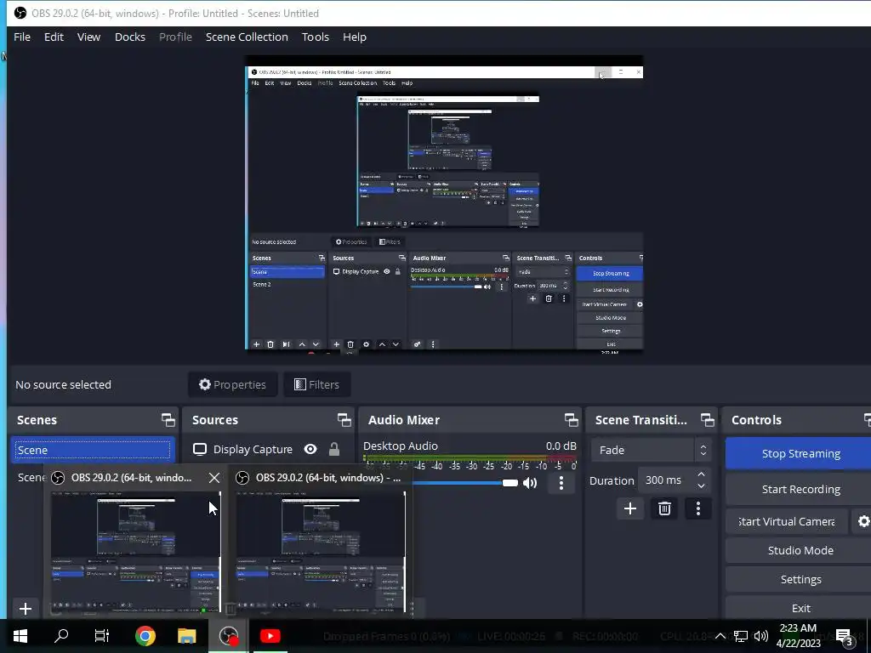Open the notification center icon
This screenshot has width=871, height=653.
(844, 636)
